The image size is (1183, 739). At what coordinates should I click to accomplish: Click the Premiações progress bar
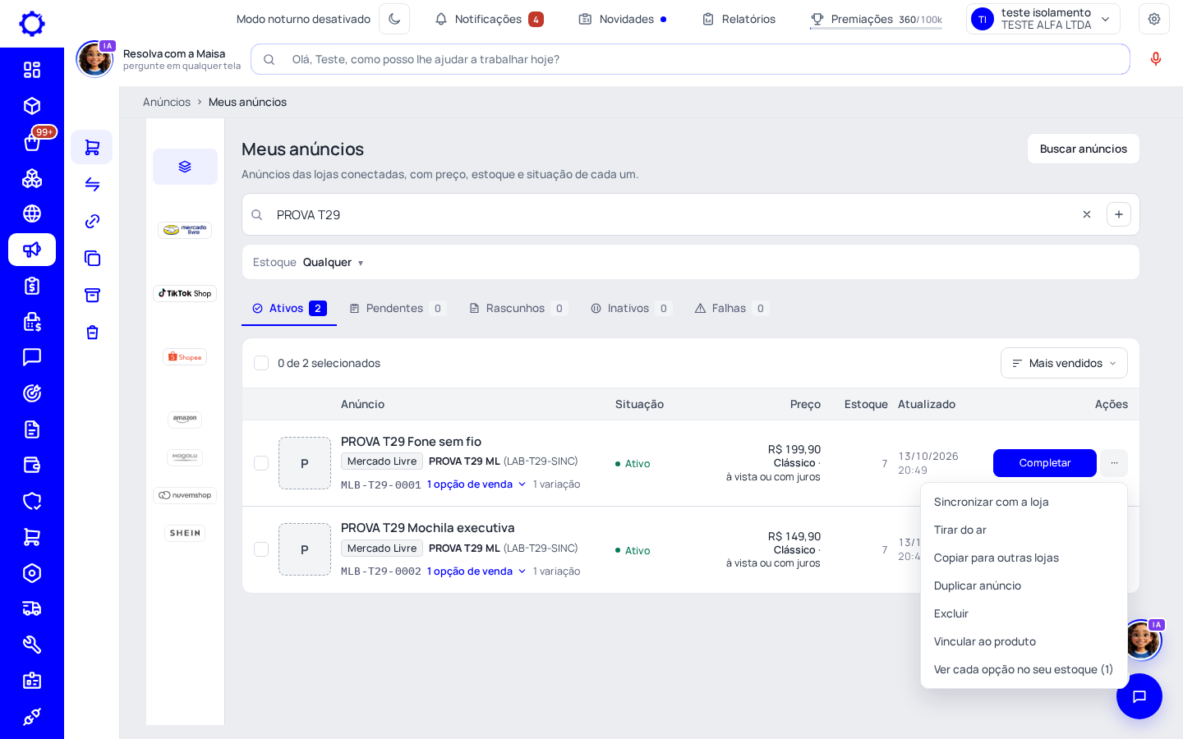[876, 28]
